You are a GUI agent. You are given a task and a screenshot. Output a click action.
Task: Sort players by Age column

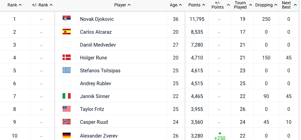(176, 5)
